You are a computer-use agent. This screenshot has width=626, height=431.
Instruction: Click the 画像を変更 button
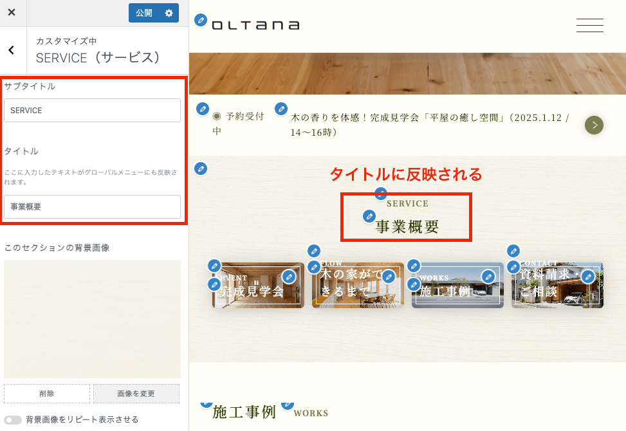click(x=137, y=394)
